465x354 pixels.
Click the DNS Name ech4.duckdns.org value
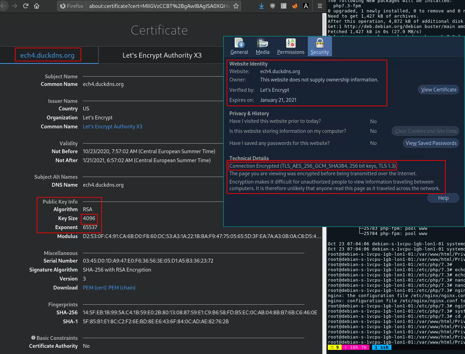coord(103,185)
